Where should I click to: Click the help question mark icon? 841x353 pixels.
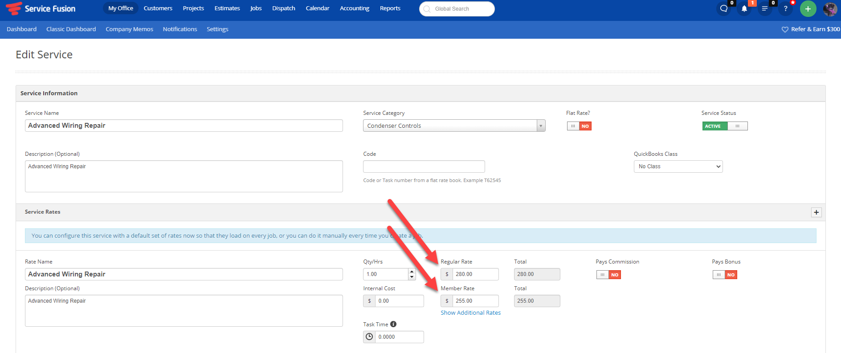[785, 9]
